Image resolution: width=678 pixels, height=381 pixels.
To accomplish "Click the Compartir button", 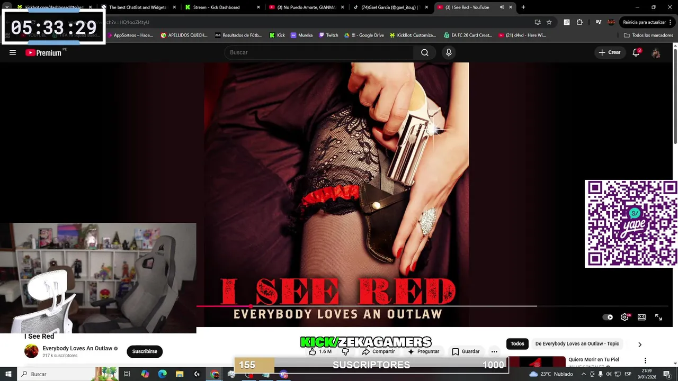I will 378,351.
